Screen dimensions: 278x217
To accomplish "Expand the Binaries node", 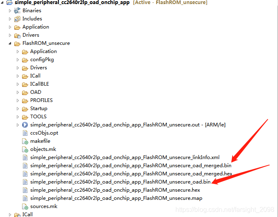I will (x=10, y=11).
